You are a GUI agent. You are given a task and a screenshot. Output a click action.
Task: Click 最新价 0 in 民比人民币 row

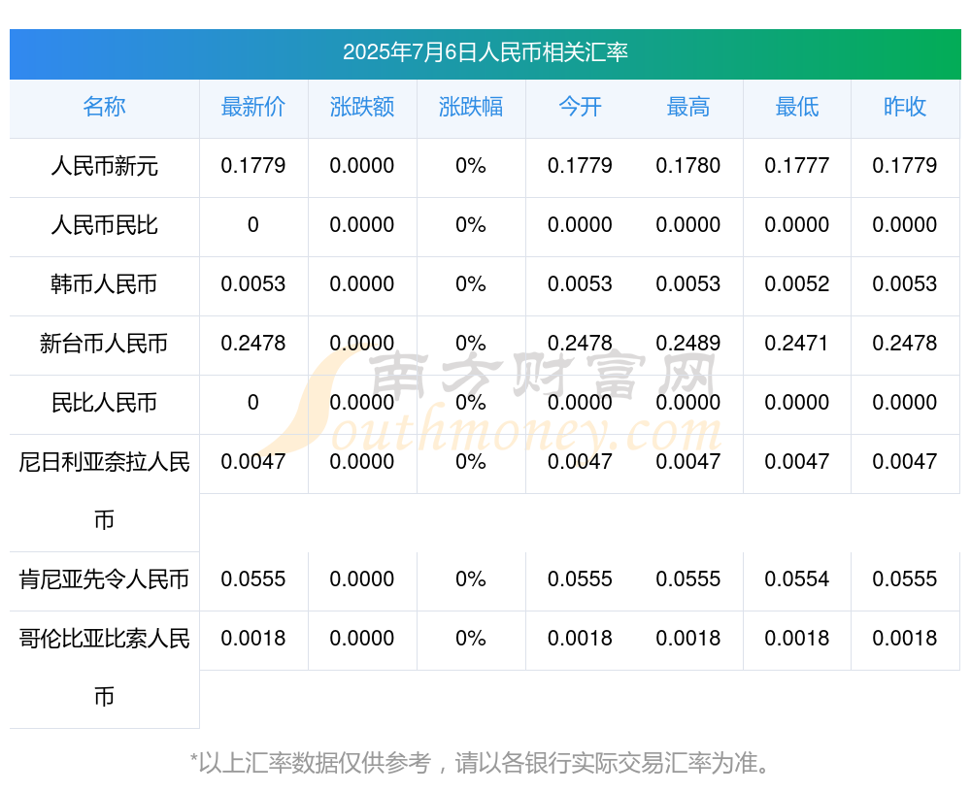253,403
